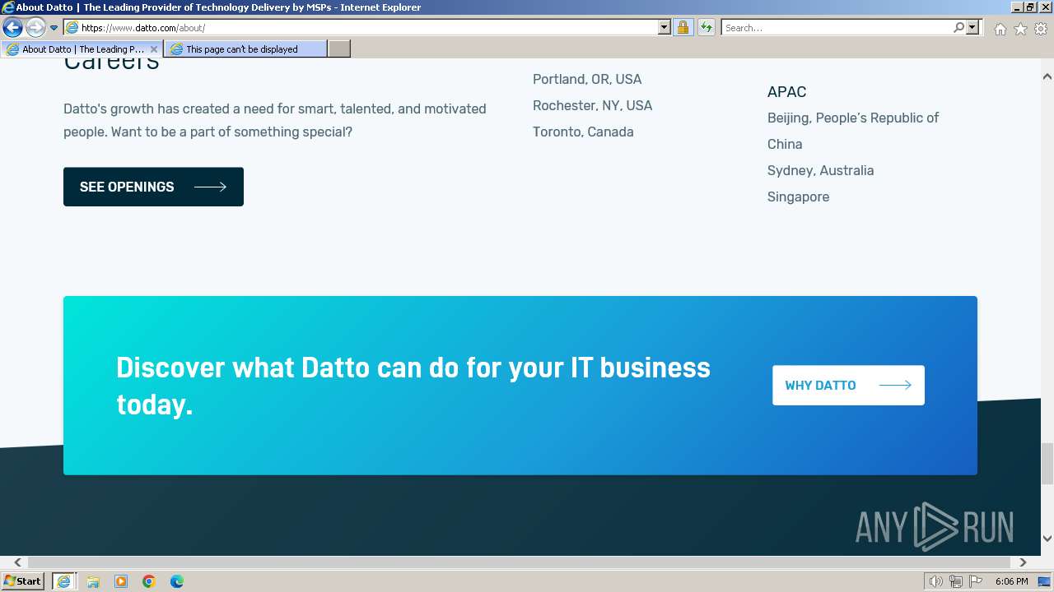
Task: Click the search magnifier icon
Action: point(958,27)
